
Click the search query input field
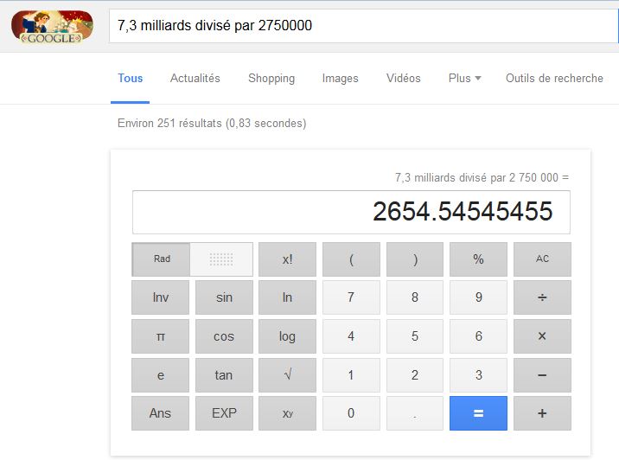click(x=363, y=26)
